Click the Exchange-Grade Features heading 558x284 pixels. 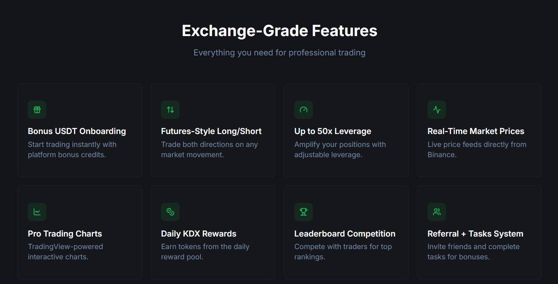coord(279,30)
